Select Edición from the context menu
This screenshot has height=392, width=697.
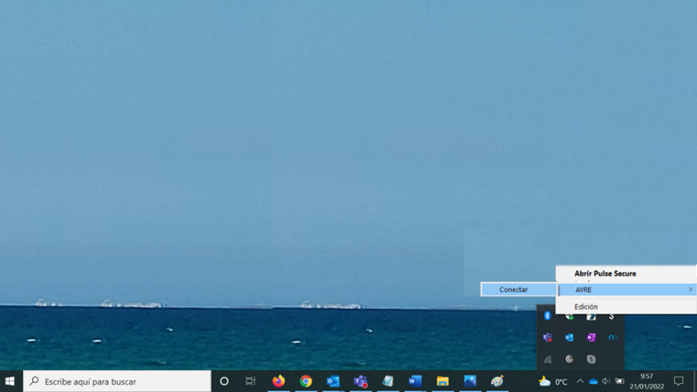(586, 306)
